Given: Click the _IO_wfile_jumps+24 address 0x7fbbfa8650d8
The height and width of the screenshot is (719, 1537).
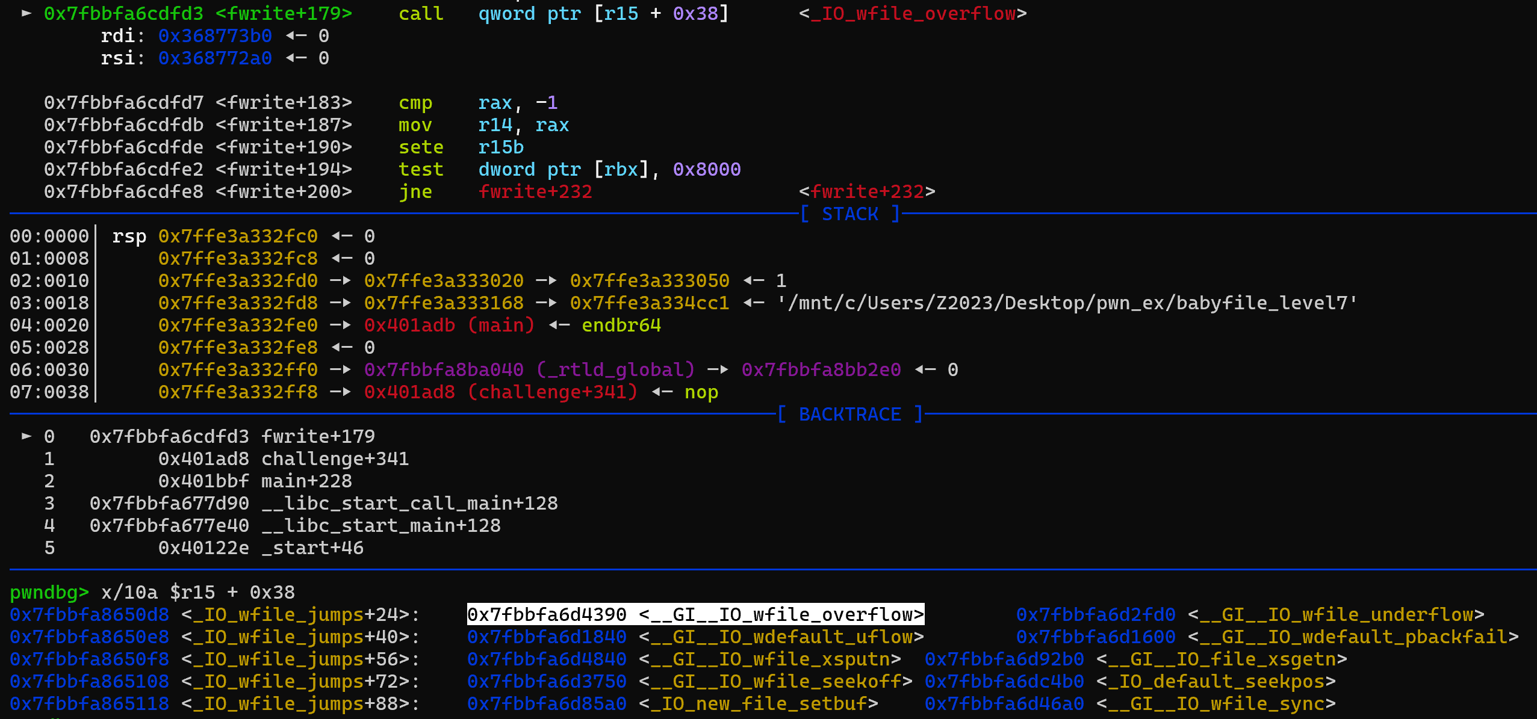Looking at the screenshot, I should pyautogui.click(x=89, y=614).
